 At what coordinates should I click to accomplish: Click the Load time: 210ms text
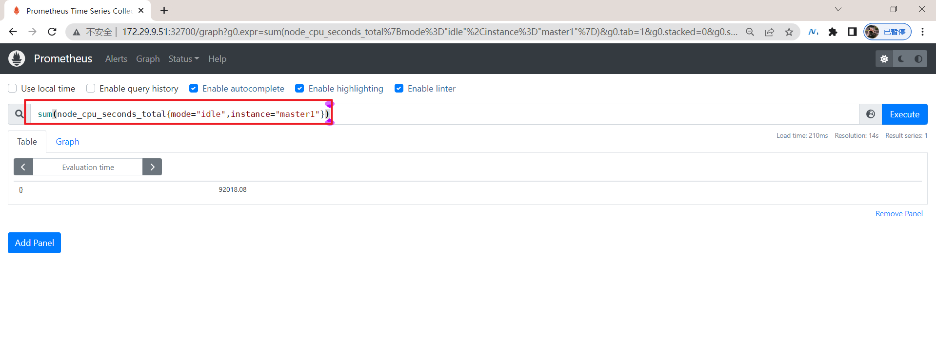point(802,135)
